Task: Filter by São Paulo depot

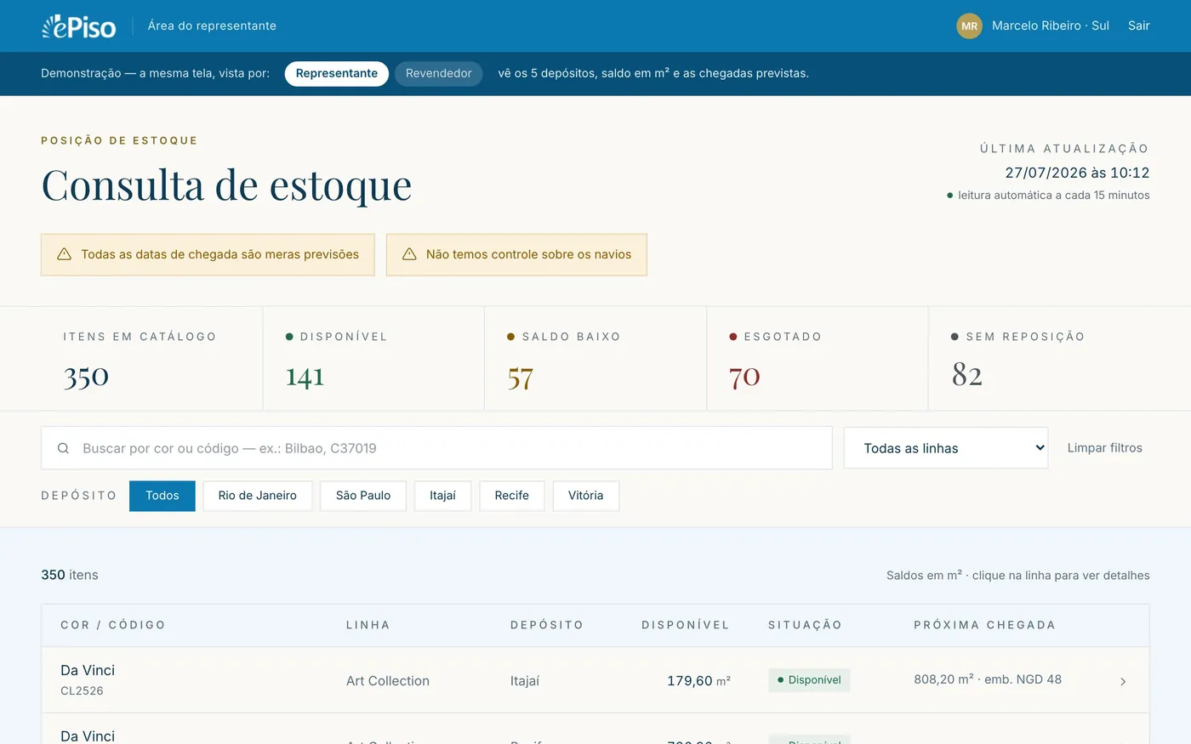Action: [x=363, y=496]
